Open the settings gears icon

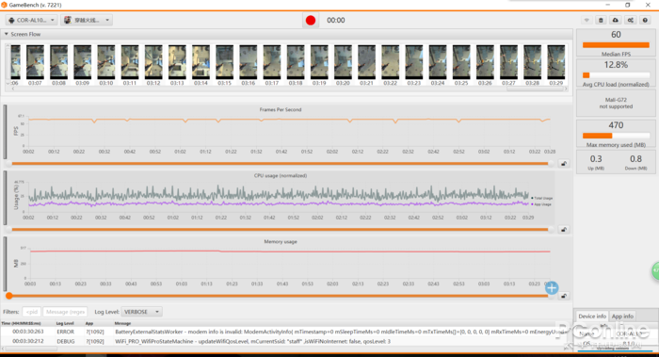(631, 20)
